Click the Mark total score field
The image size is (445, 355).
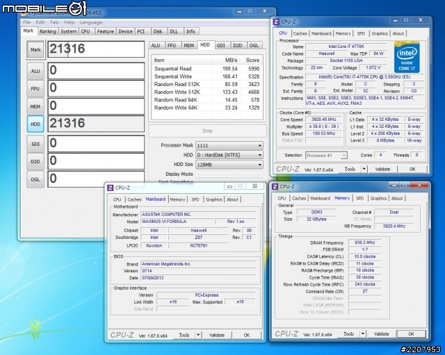96,49
